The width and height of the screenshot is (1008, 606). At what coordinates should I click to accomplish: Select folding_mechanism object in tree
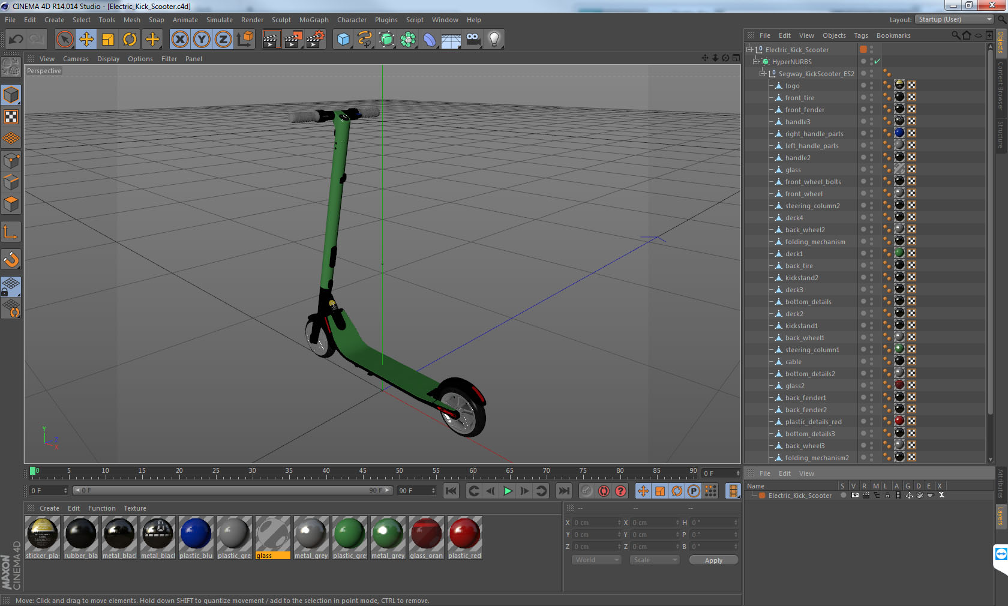pyautogui.click(x=815, y=242)
